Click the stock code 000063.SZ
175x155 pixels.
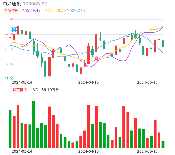[x=35, y=4]
